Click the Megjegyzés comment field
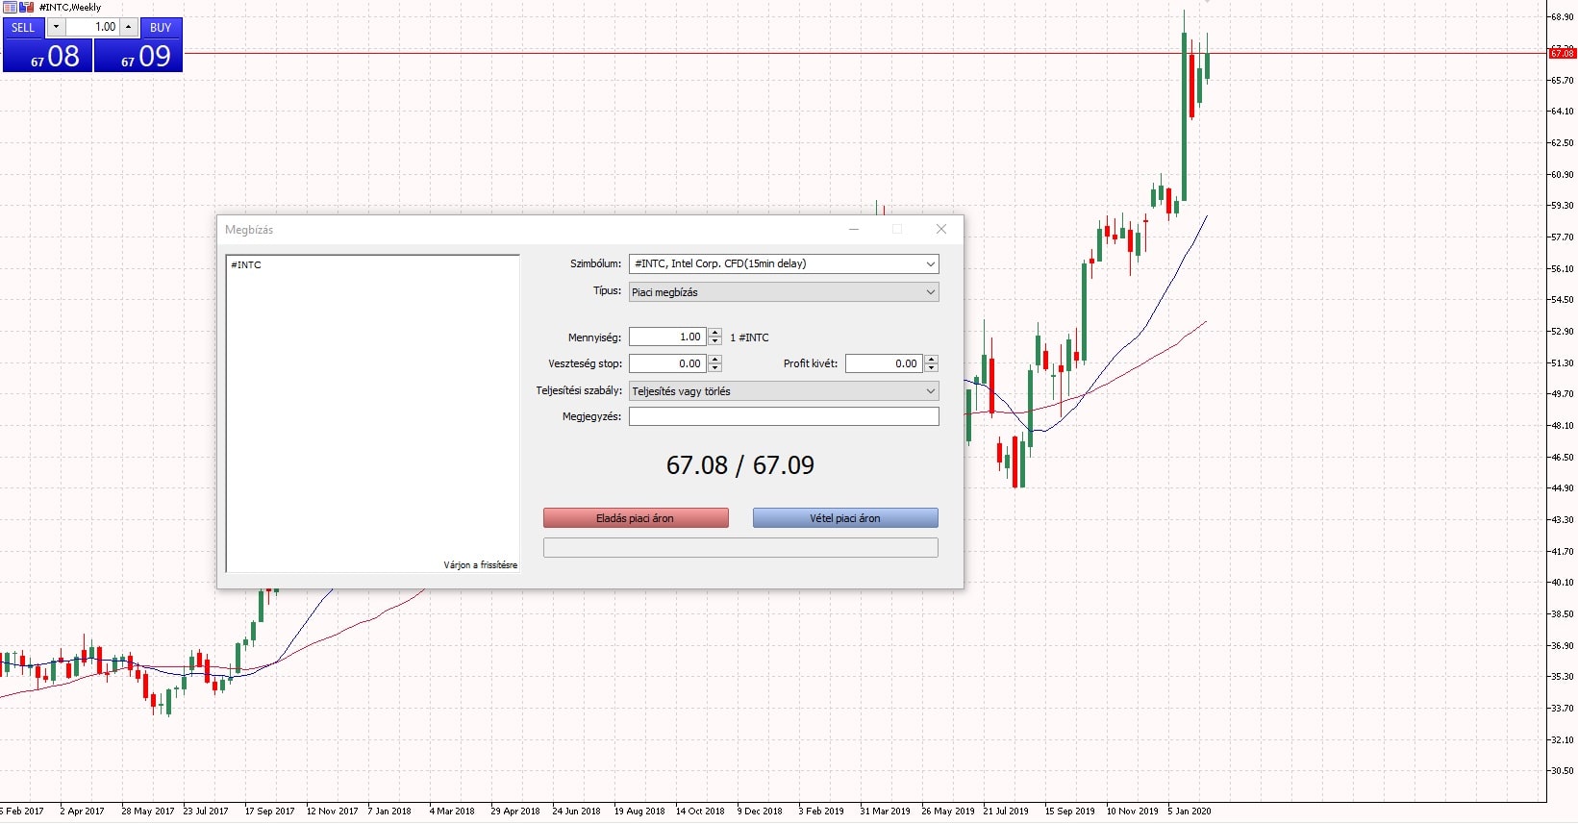Screen dimensions: 1578x824 click(784, 416)
